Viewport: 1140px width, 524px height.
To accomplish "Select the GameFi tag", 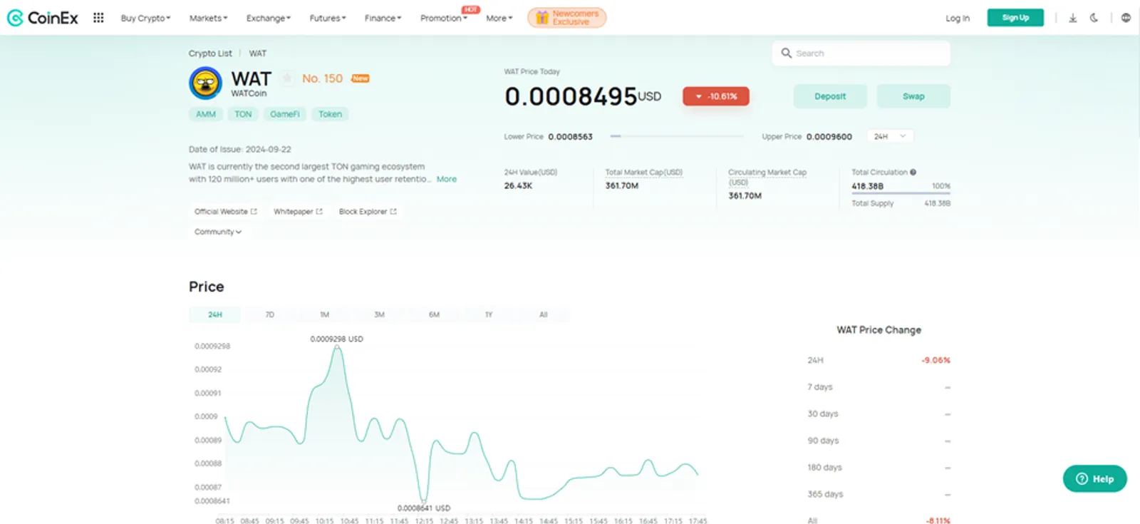I will (284, 114).
